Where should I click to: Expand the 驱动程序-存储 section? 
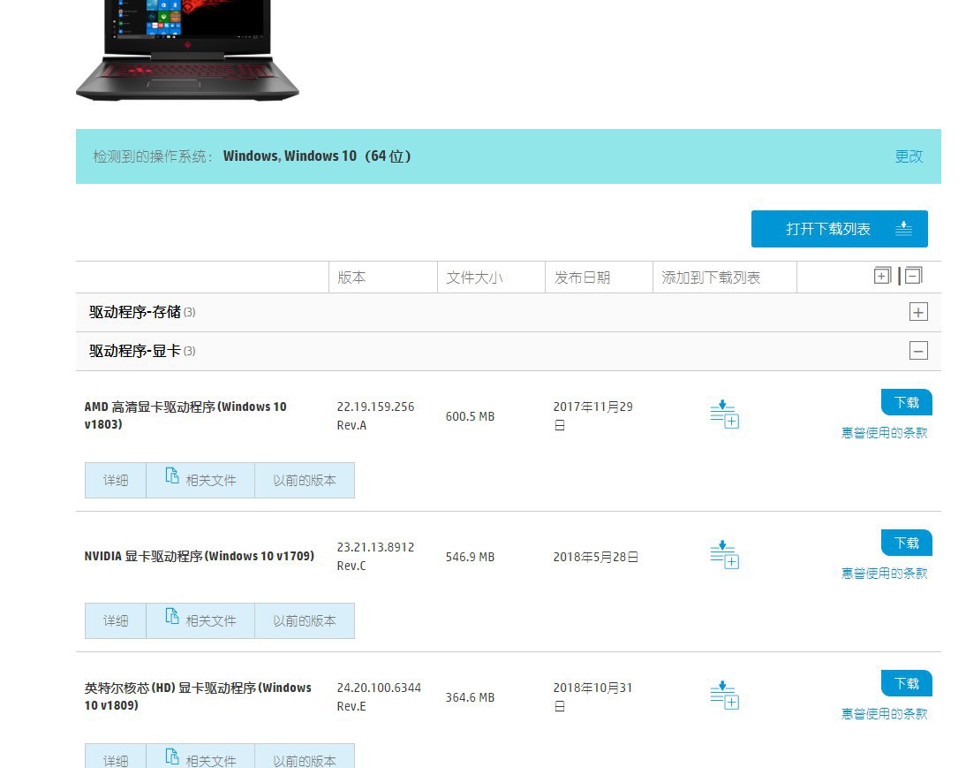pos(918,312)
